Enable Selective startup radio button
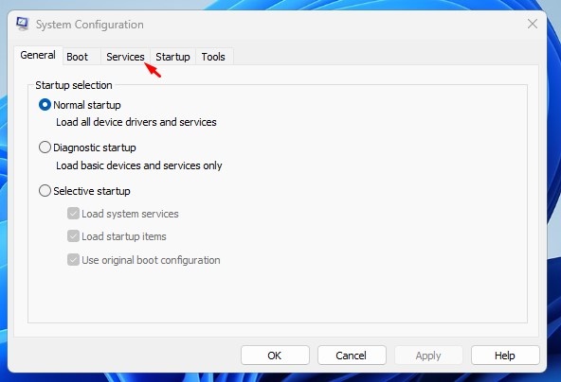This screenshot has width=561, height=382. [x=45, y=191]
